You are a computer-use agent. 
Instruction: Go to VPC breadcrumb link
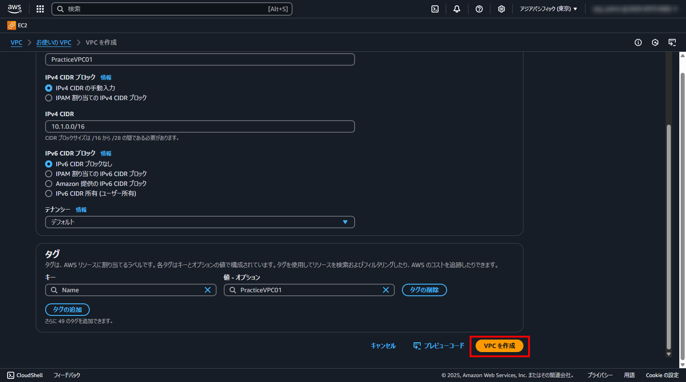click(17, 42)
